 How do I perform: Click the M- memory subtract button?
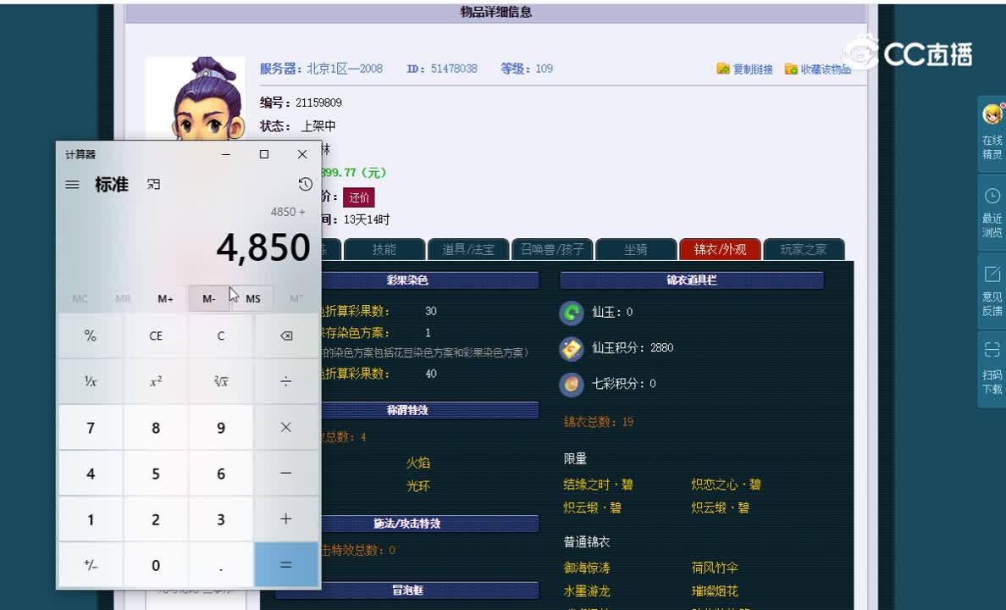209,298
